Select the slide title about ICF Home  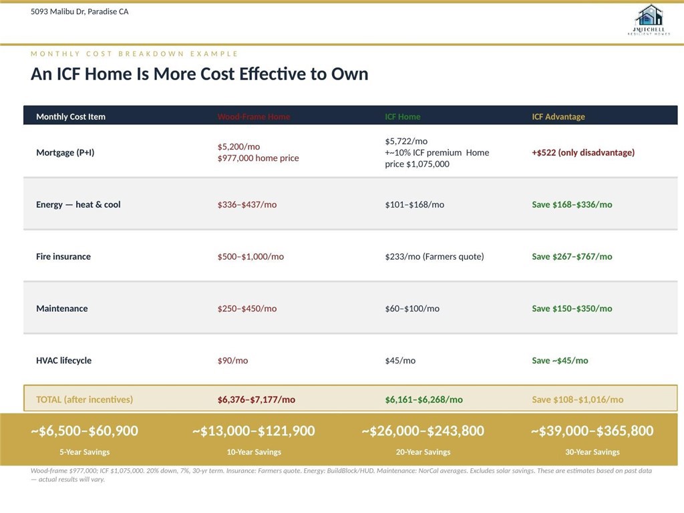click(199, 73)
